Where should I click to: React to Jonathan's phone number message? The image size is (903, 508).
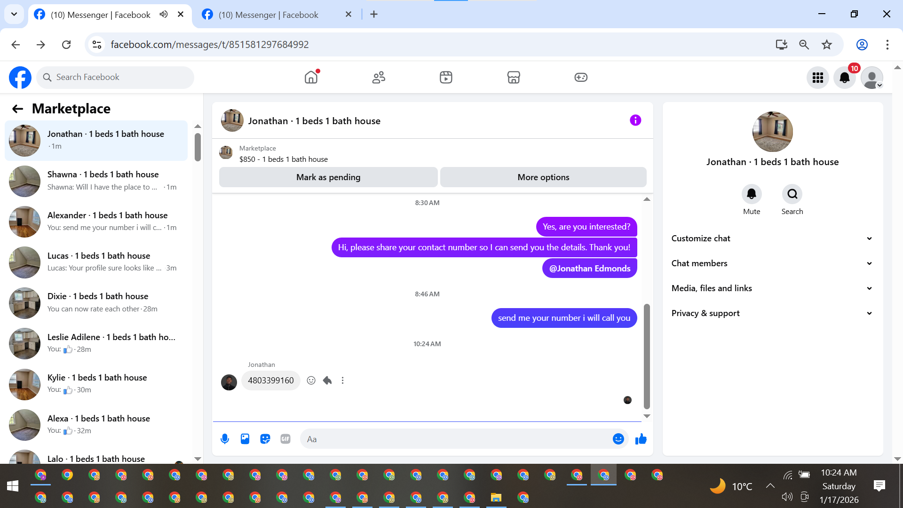(x=311, y=381)
